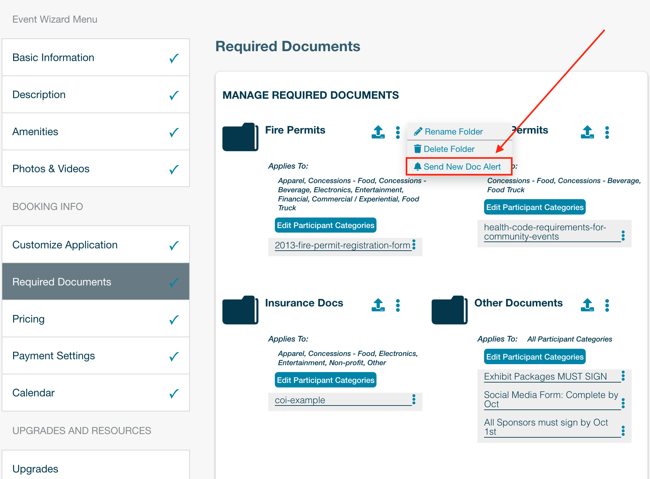
Task: Open options for Exhibit Packages MUST SIGN
Action: 623,376
